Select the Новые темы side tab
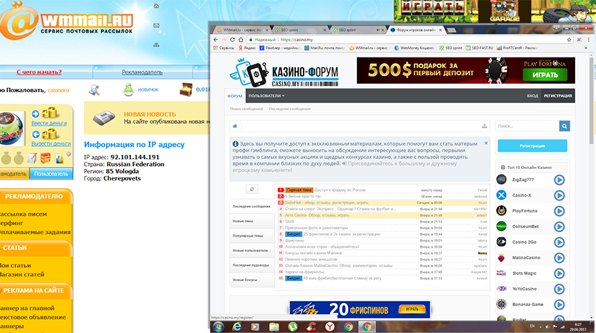Viewport: 596px width, 333px height. coord(252,221)
